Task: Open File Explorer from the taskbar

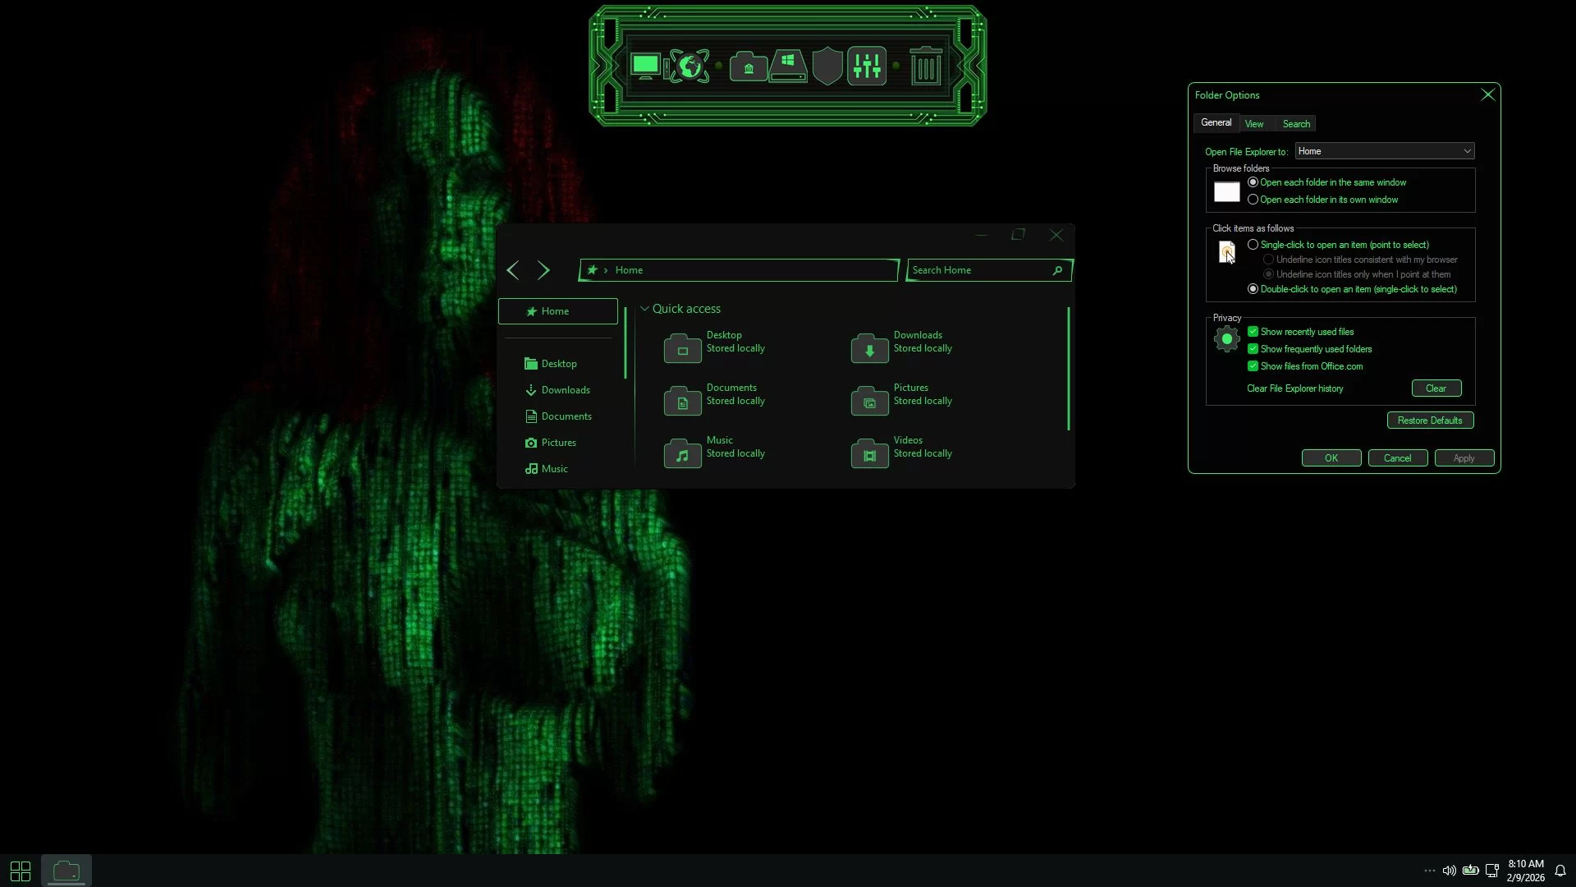Action: [66, 871]
